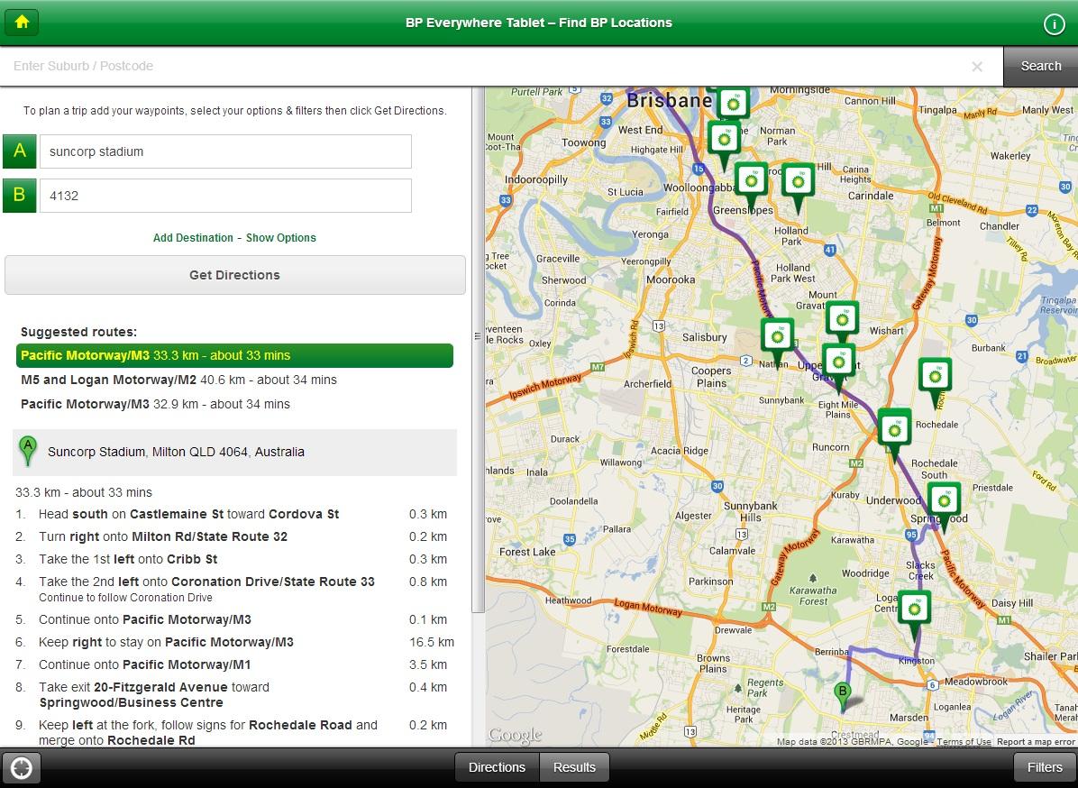1078x788 pixels.
Task: Select Pacific Motorway/M3 32.9 km route
Action: point(155,404)
